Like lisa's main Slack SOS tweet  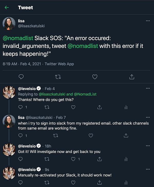point(95,77)
